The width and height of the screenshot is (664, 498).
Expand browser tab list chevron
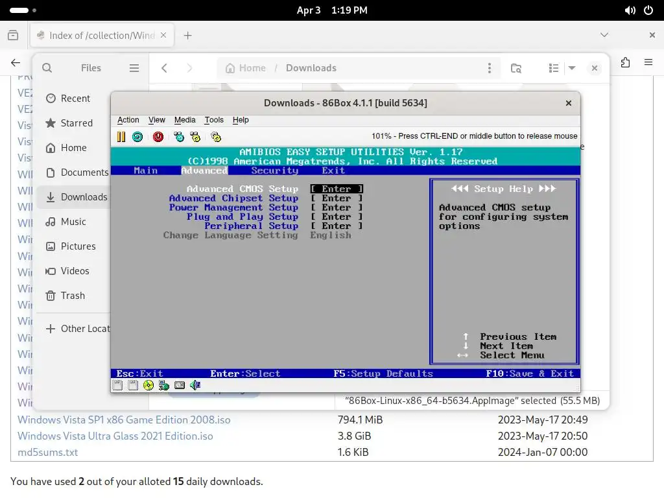click(x=604, y=35)
